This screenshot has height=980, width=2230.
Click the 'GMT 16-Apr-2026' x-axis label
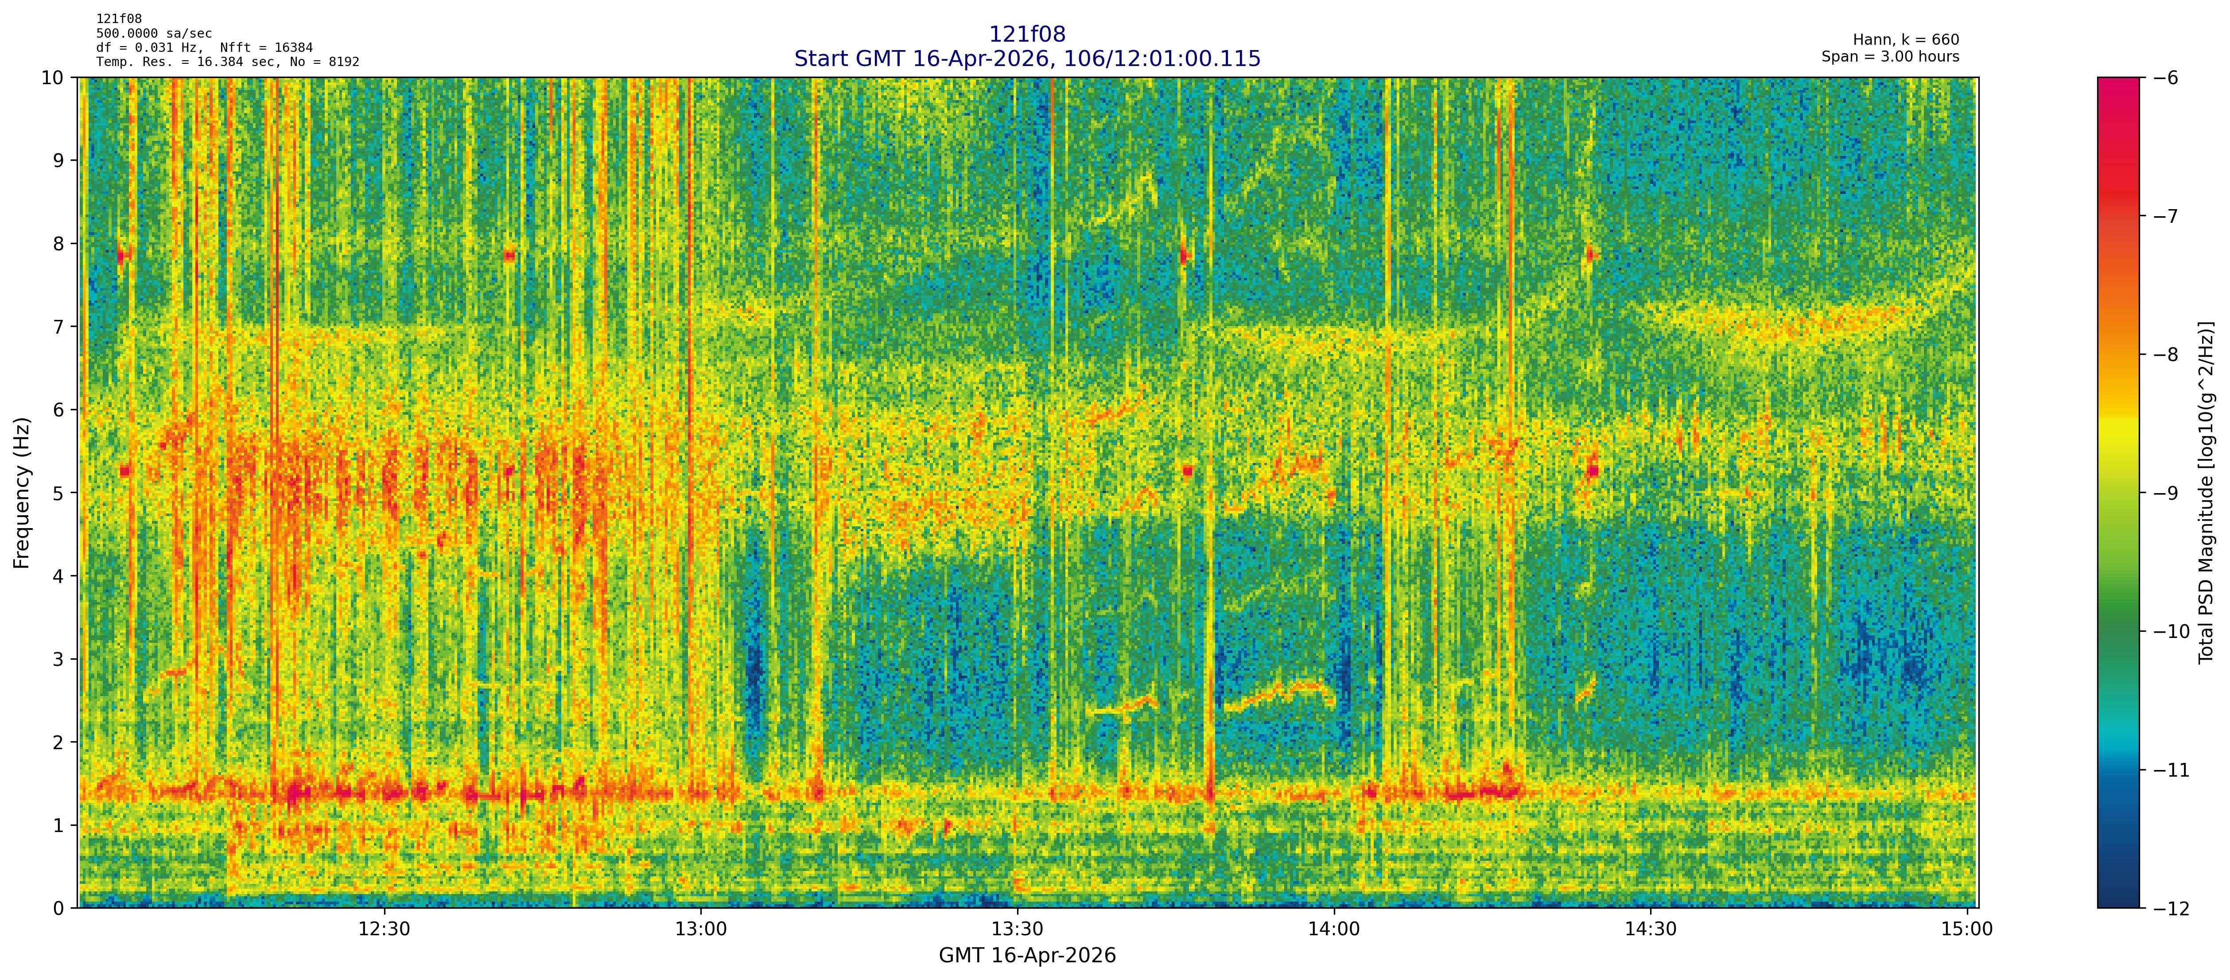pyautogui.click(x=1027, y=956)
